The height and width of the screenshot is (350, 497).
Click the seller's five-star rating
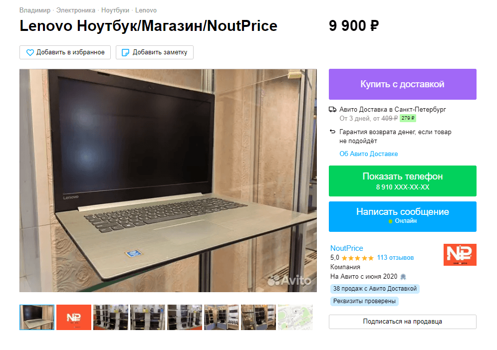[x=358, y=258]
